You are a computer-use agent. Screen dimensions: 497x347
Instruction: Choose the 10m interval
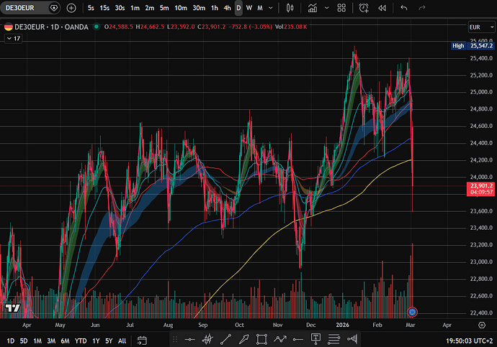coord(181,8)
